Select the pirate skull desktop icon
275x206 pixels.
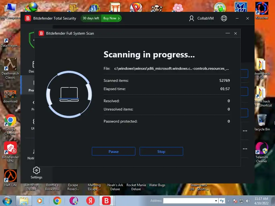point(157,8)
